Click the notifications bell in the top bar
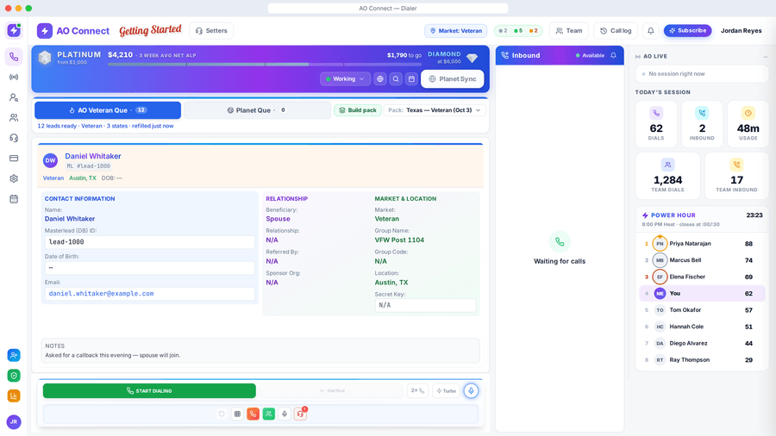Viewport: 776px width, 436px height. pyautogui.click(x=651, y=31)
